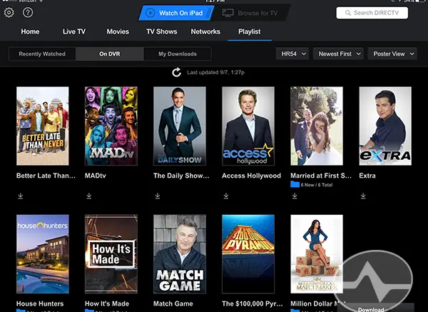The image size is (428, 312).
Task: Open the Poster View layout dropdown
Action: pyautogui.click(x=392, y=54)
